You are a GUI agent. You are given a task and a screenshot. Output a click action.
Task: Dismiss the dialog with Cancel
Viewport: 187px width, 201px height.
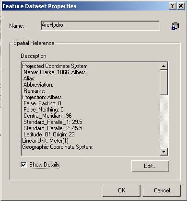(x=162, y=190)
